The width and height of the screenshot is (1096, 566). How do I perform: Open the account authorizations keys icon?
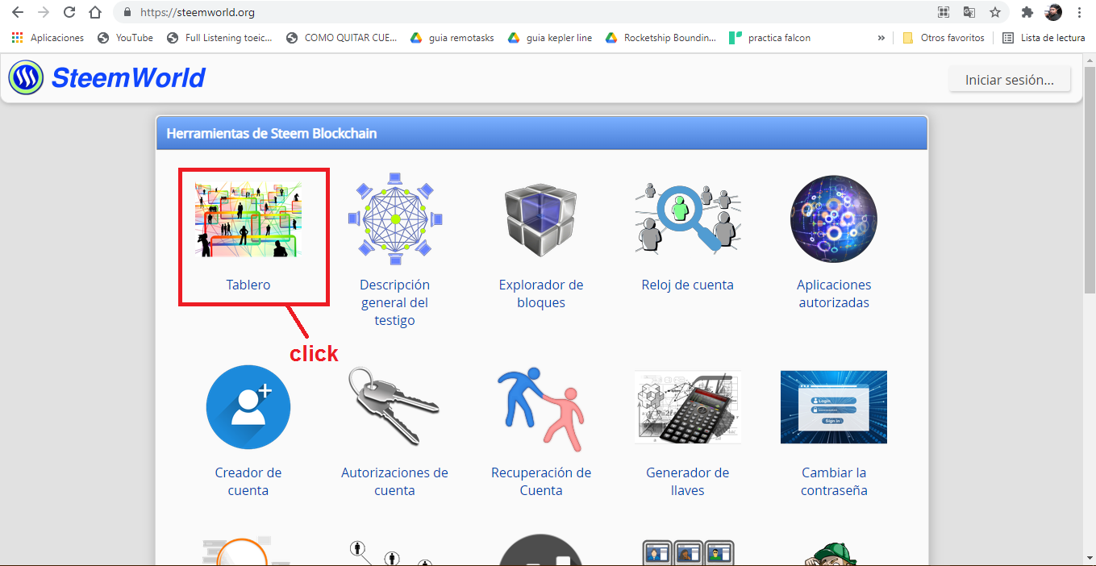point(394,407)
